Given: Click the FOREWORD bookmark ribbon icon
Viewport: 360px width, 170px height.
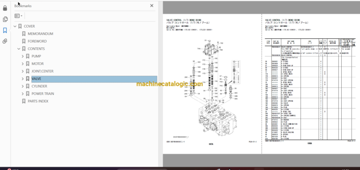Looking at the screenshot, I should click(23, 41).
